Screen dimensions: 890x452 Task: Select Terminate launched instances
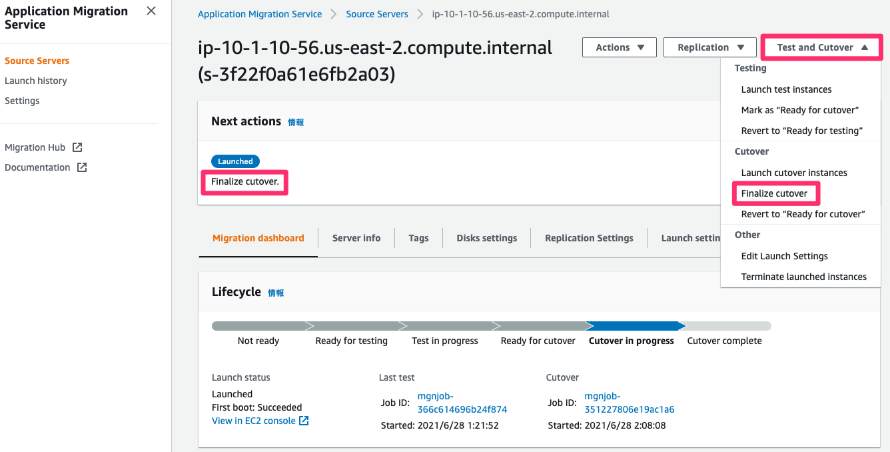[804, 277]
